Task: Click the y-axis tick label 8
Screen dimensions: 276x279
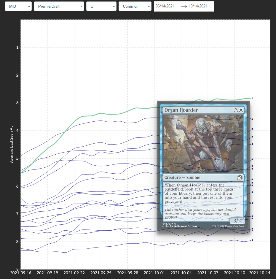Action: click(17, 242)
